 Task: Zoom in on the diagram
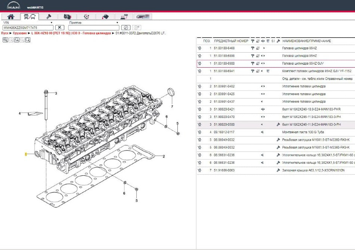[x=5, y=40]
